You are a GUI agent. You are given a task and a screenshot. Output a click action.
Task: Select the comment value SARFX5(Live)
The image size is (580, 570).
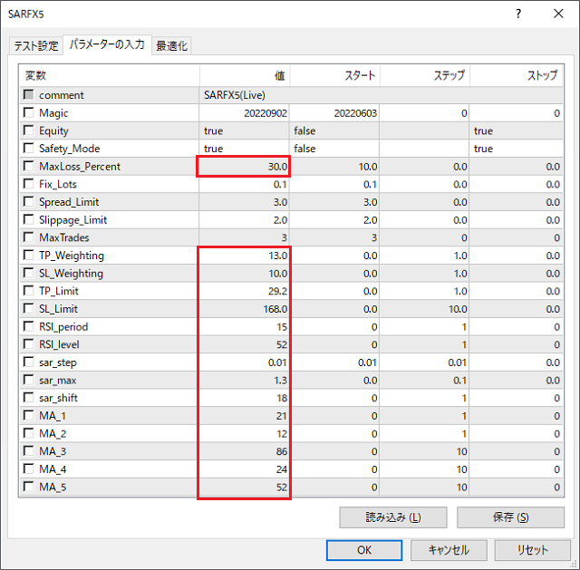coord(235,95)
